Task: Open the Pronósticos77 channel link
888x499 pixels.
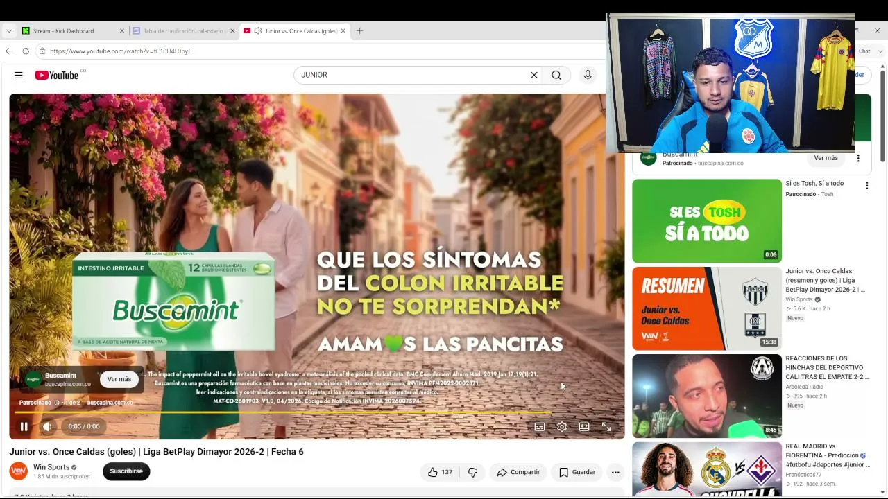Action: click(x=803, y=475)
